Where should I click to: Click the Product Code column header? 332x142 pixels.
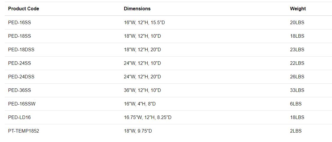(24, 9)
